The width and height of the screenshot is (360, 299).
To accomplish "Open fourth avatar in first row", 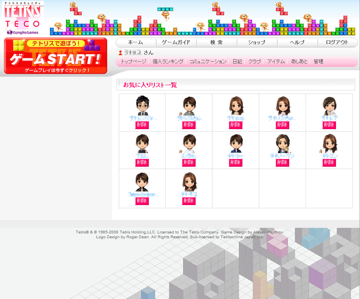I will pos(283,106).
